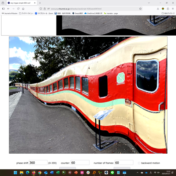
Task: Bookmark this page with the star icon
Action: coord(140,9)
